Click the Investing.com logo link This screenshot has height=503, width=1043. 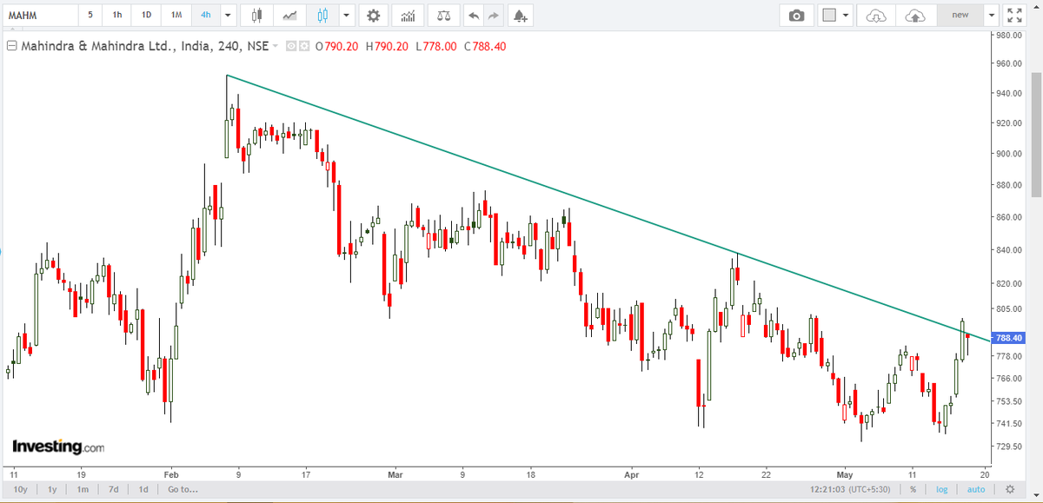pos(58,447)
